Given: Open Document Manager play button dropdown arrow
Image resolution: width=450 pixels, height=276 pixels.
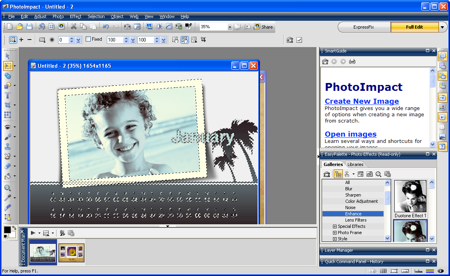Looking at the screenshot, I should [39, 233].
